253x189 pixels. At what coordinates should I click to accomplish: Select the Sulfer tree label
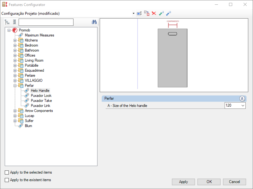(29, 121)
